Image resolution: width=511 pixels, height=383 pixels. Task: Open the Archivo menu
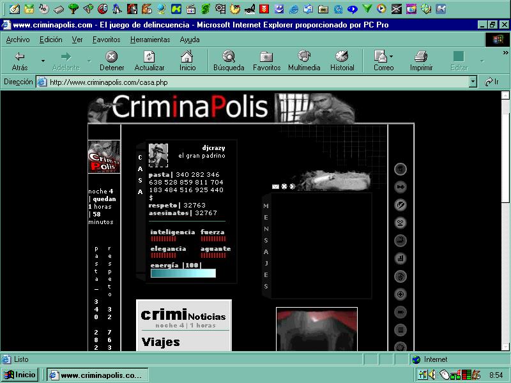pyautogui.click(x=18, y=40)
